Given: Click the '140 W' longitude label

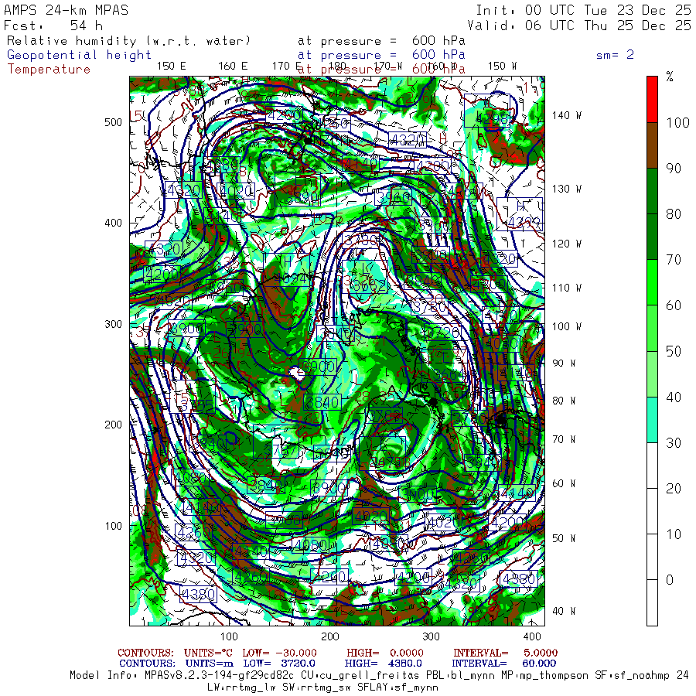Looking at the screenshot, I should click(567, 115).
